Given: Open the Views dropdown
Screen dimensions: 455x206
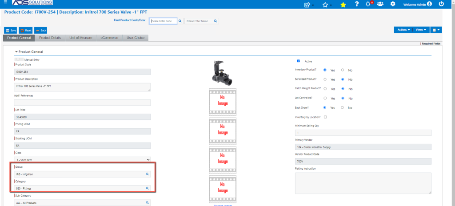Looking at the screenshot, I should point(421,30).
